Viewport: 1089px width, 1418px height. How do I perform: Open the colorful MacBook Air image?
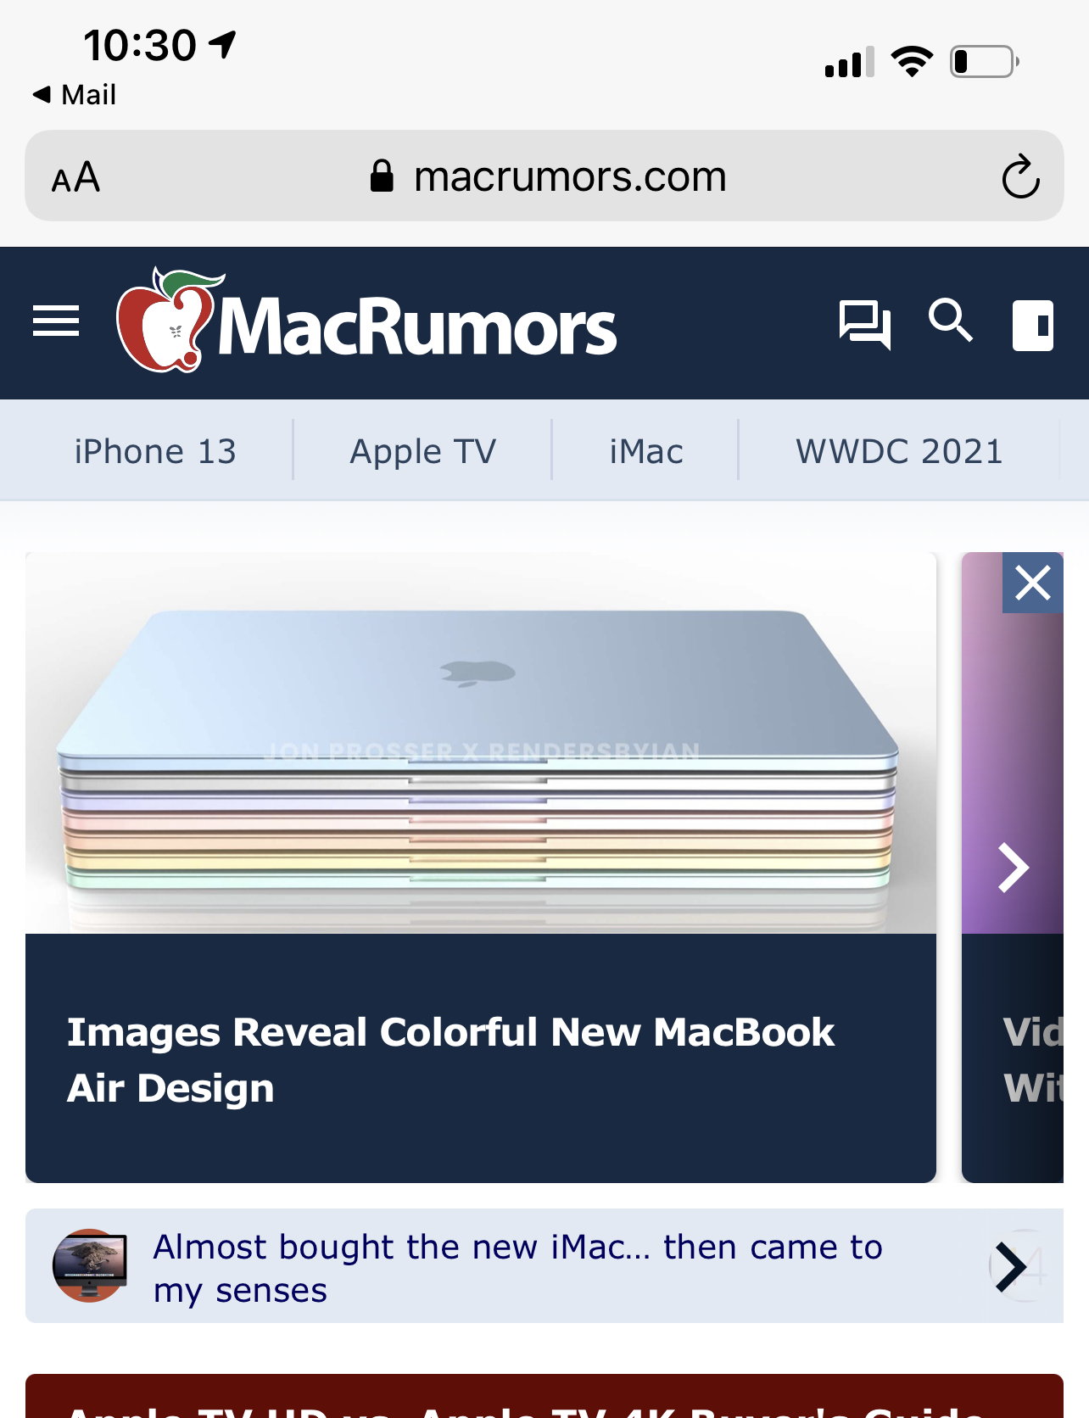click(481, 743)
